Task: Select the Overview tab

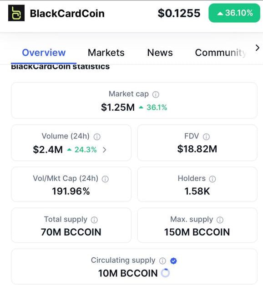Action: pyautogui.click(x=44, y=53)
